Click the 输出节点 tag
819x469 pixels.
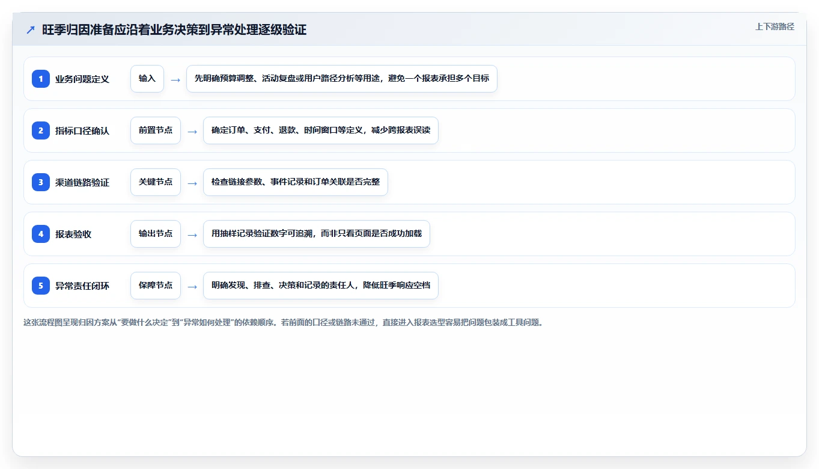(x=156, y=234)
